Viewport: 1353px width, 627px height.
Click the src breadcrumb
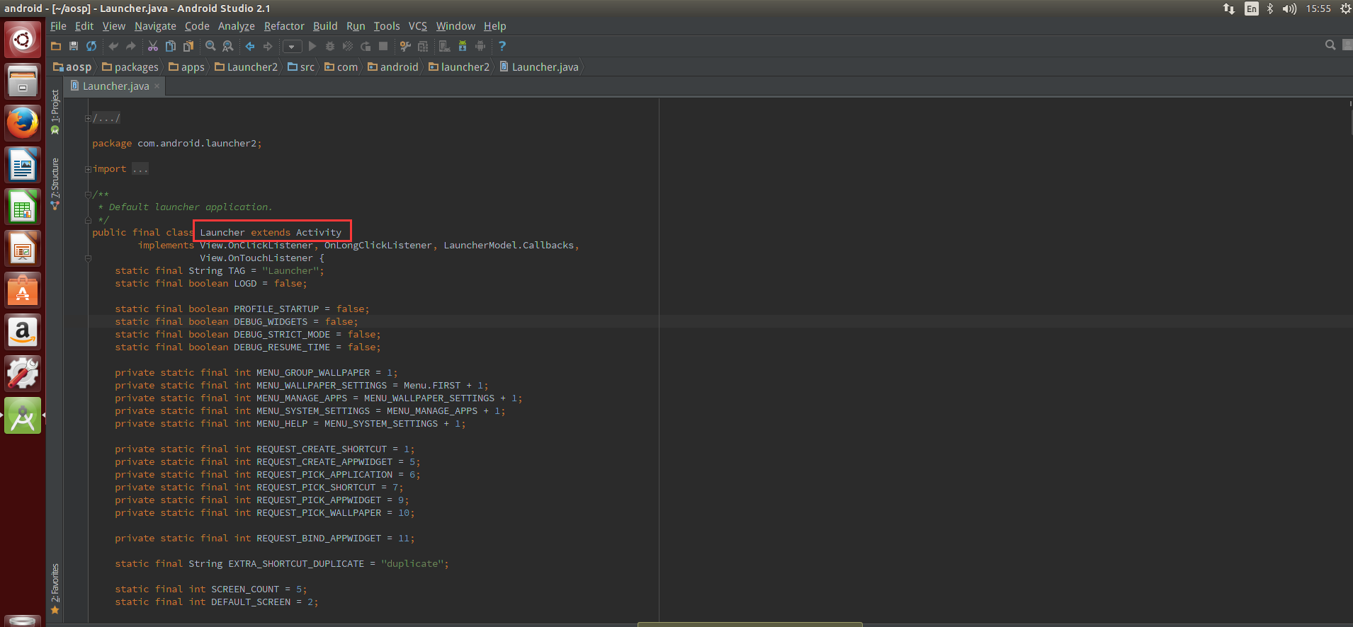(301, 67)
